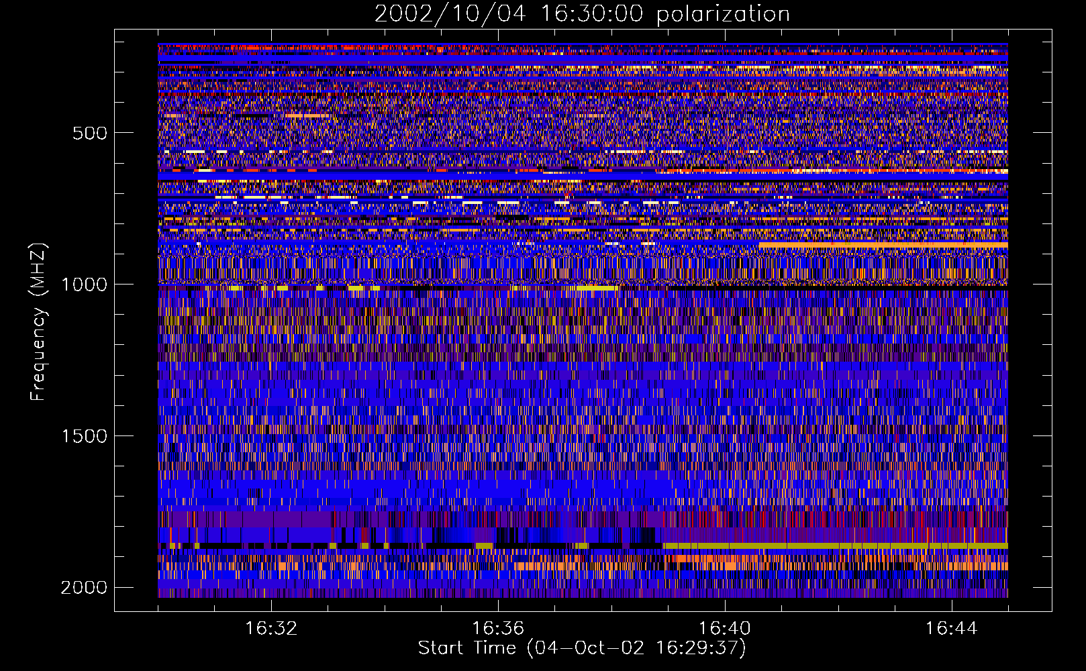This screenshot has height=671, width=1086.
Task: Click the 16:32 time tick label
Action: coord(271,629)
